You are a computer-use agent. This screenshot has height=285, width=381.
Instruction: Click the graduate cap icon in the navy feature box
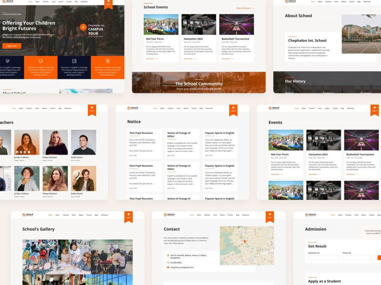click(x=8, y=61)
